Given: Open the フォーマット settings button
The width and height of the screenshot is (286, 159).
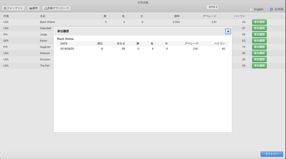Looking at the screenshot, I should coord(13,8).
